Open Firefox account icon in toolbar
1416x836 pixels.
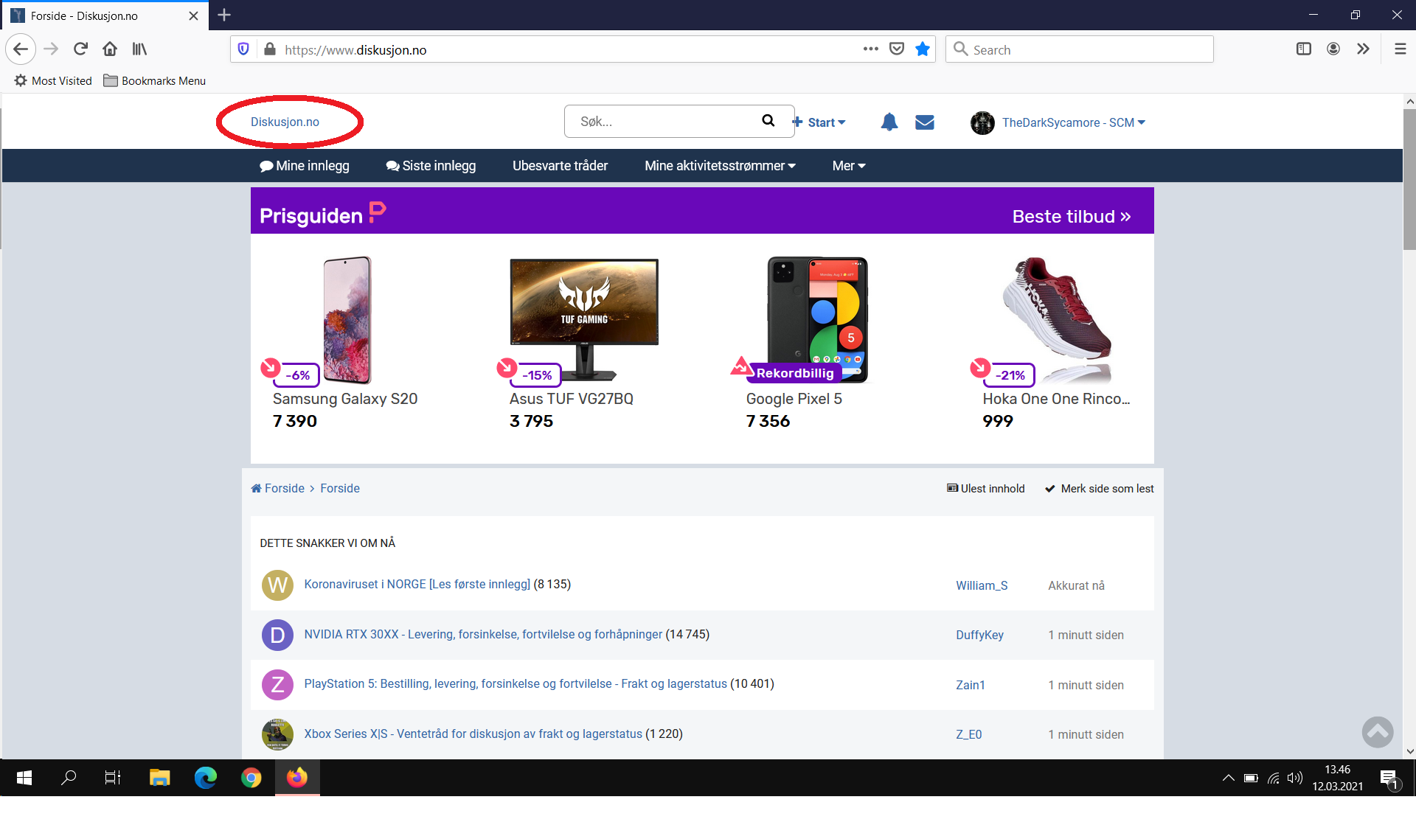1333,49
